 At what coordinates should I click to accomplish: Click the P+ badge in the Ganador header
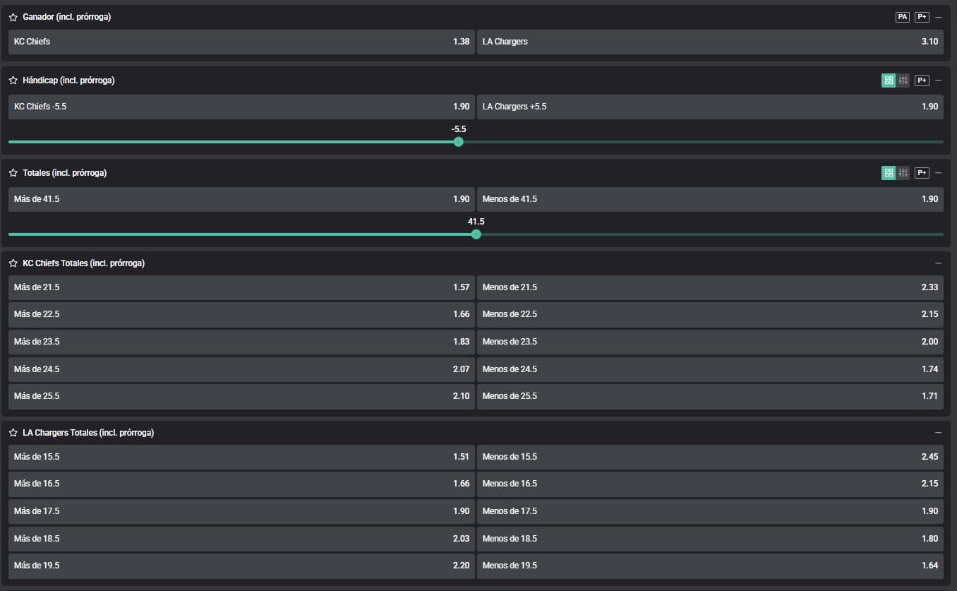[922, 17]
